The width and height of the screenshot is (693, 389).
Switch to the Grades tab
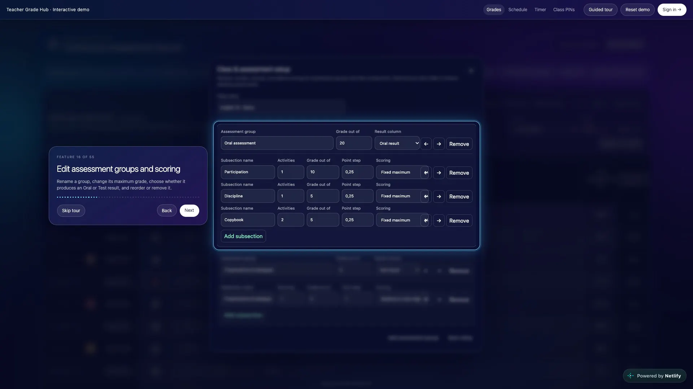pyautogui.click(x=493, y=10)
